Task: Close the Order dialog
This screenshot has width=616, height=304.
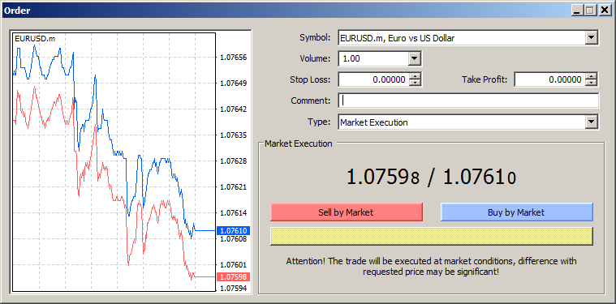Action: pyautogui.click(x=604, y=11)
